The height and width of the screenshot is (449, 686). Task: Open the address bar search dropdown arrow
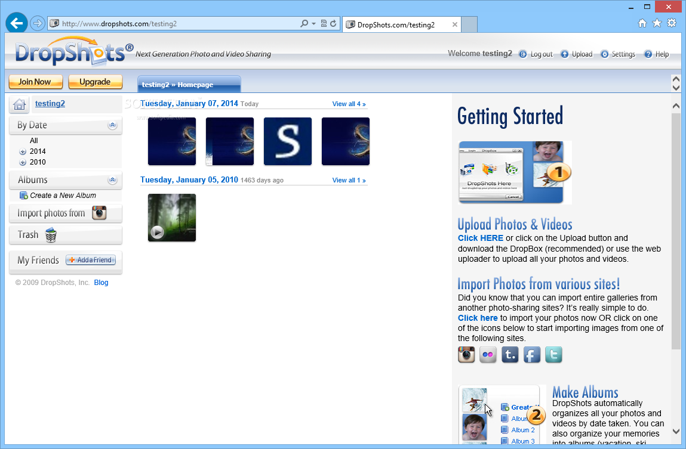(313, 24)
